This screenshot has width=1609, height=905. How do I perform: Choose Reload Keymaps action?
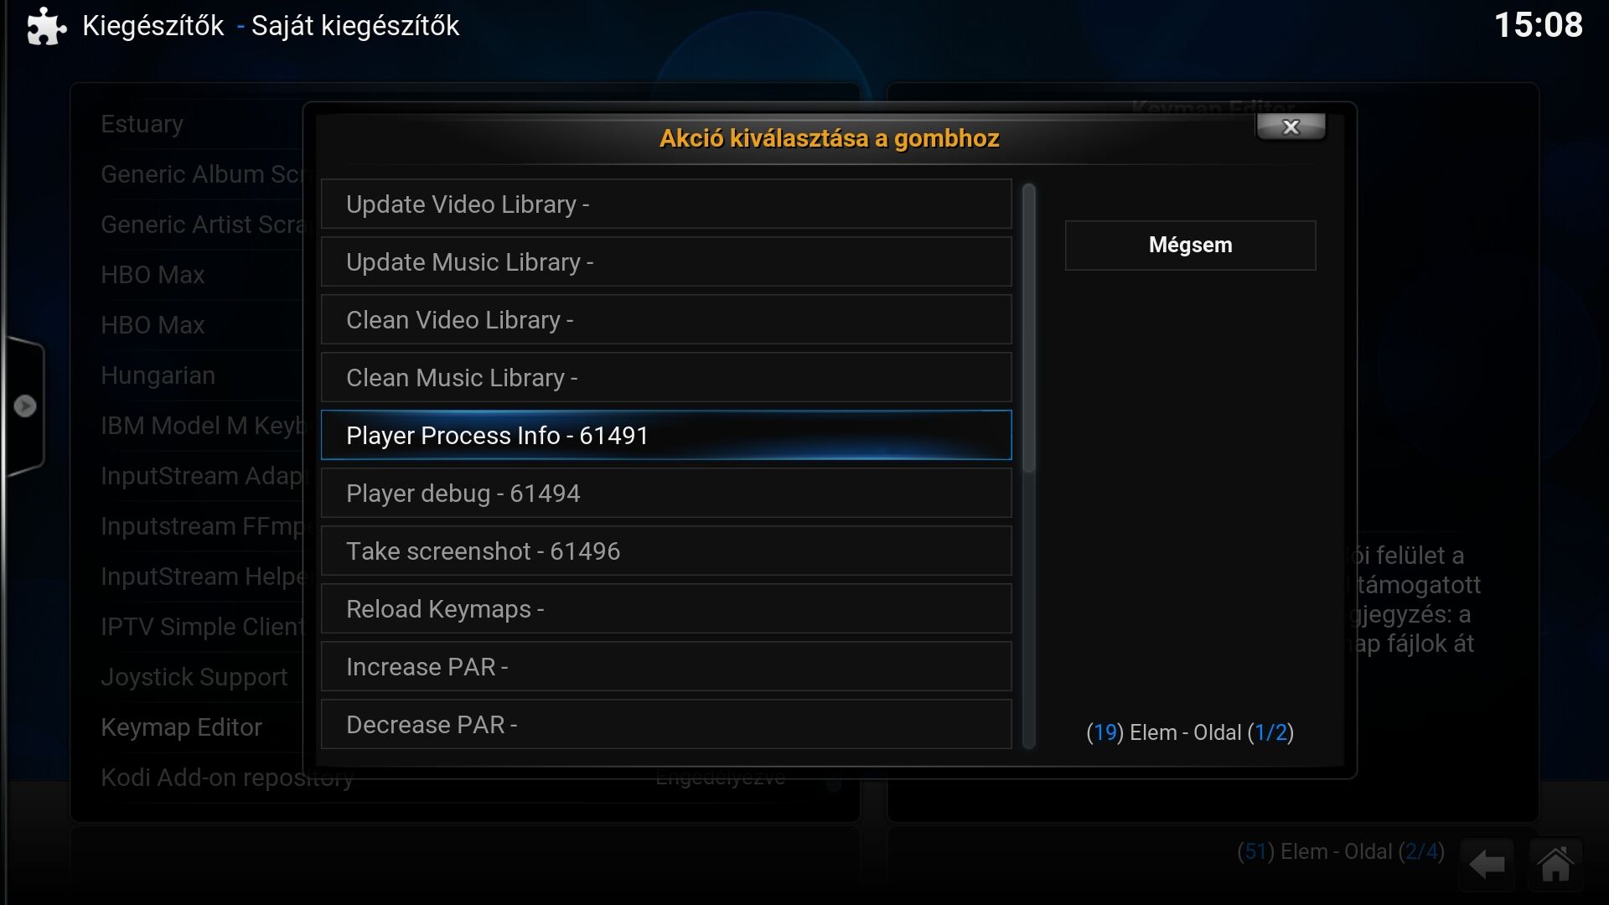[x=666, y=608]
